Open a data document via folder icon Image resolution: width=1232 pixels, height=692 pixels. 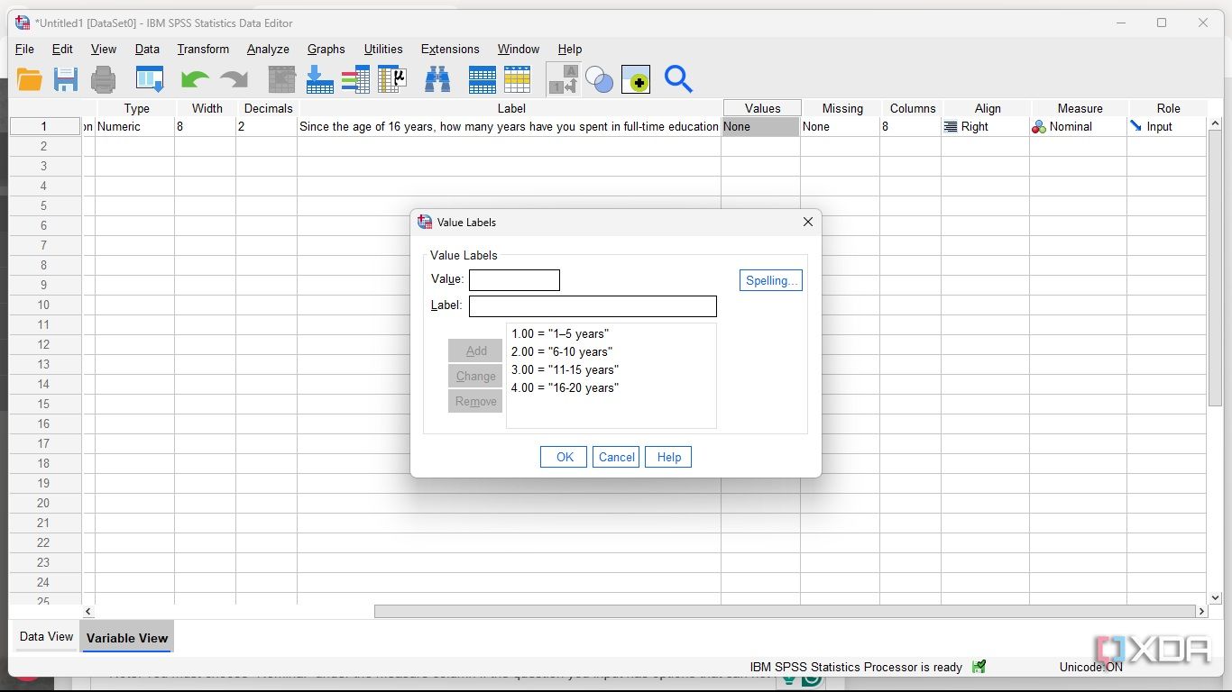pyautogui.click(x=29, y=80)
